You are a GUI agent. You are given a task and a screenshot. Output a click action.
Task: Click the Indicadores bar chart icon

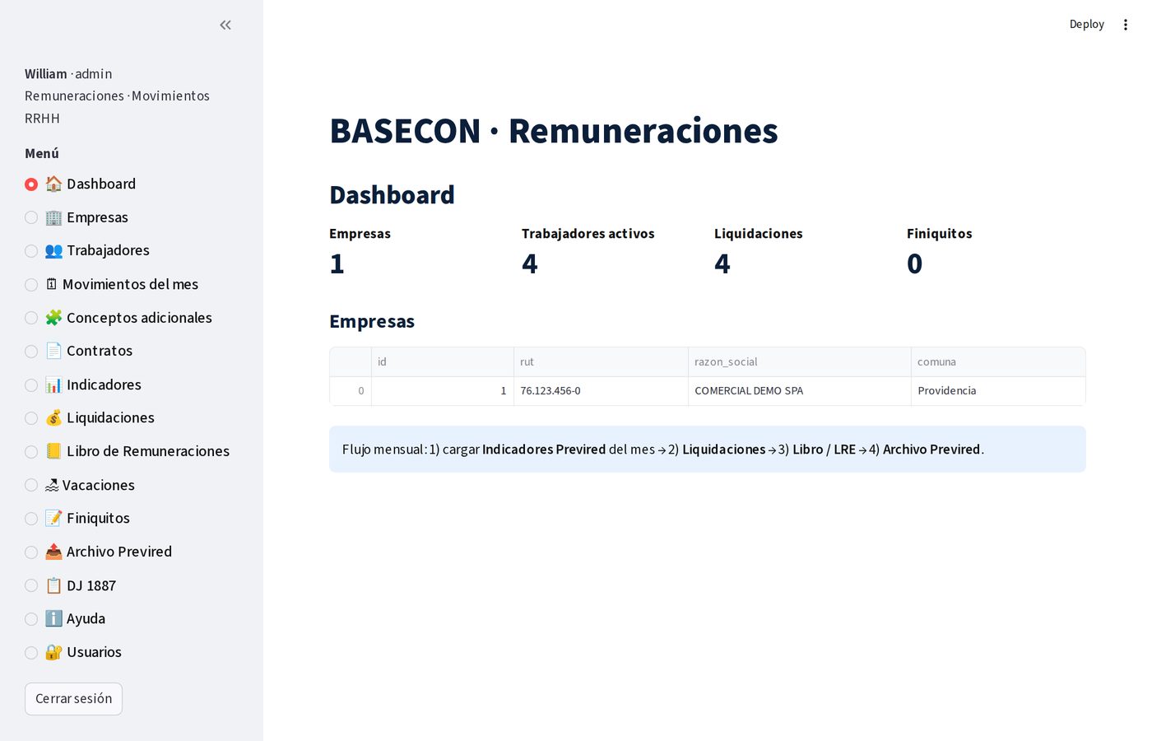(53, 384)
